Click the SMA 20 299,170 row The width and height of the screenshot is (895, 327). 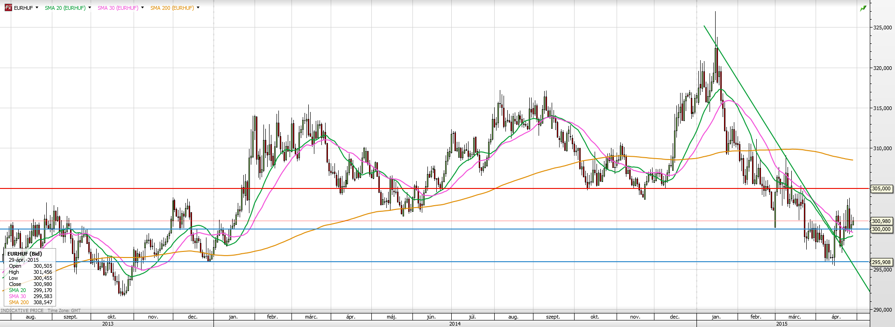[30, 290]
